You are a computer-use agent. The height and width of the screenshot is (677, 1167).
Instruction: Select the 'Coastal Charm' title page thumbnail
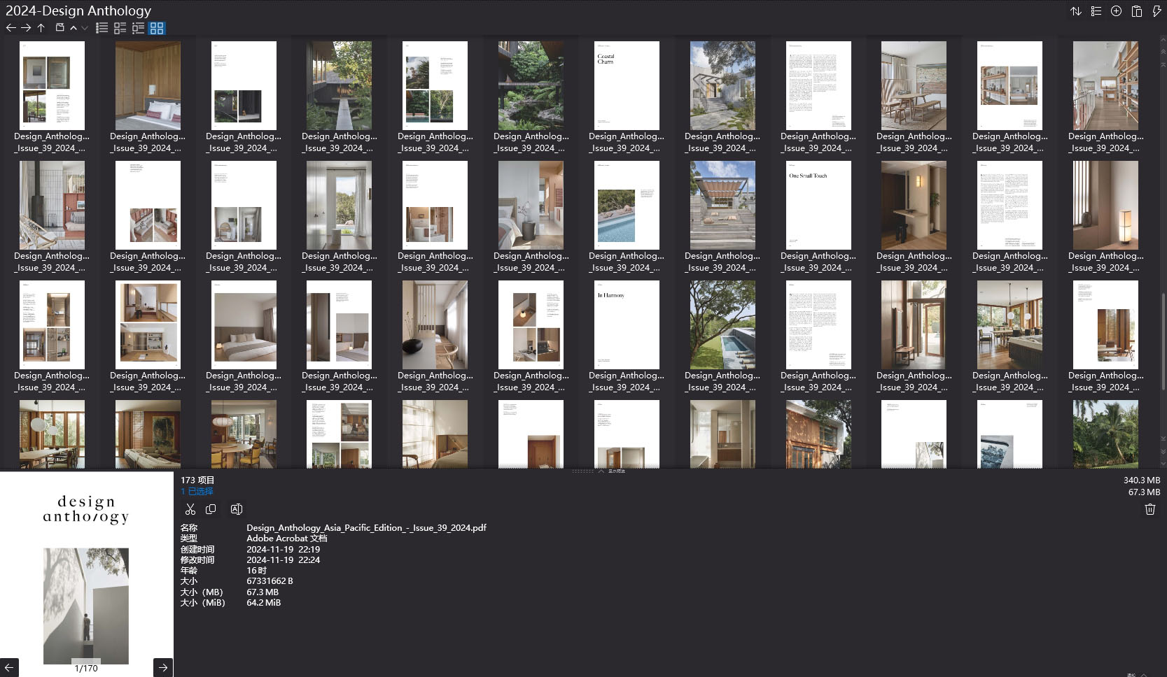coord(627,85)
